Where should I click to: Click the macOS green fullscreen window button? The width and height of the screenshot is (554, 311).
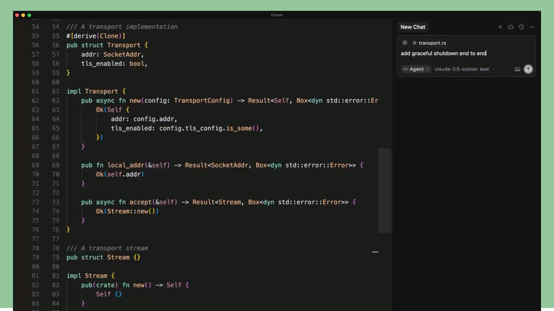pos(29,15)
